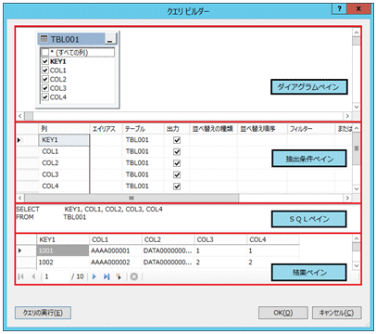Click the キャンセル(C) button
This screenshot has height=334, width=376.
[336, 313]
